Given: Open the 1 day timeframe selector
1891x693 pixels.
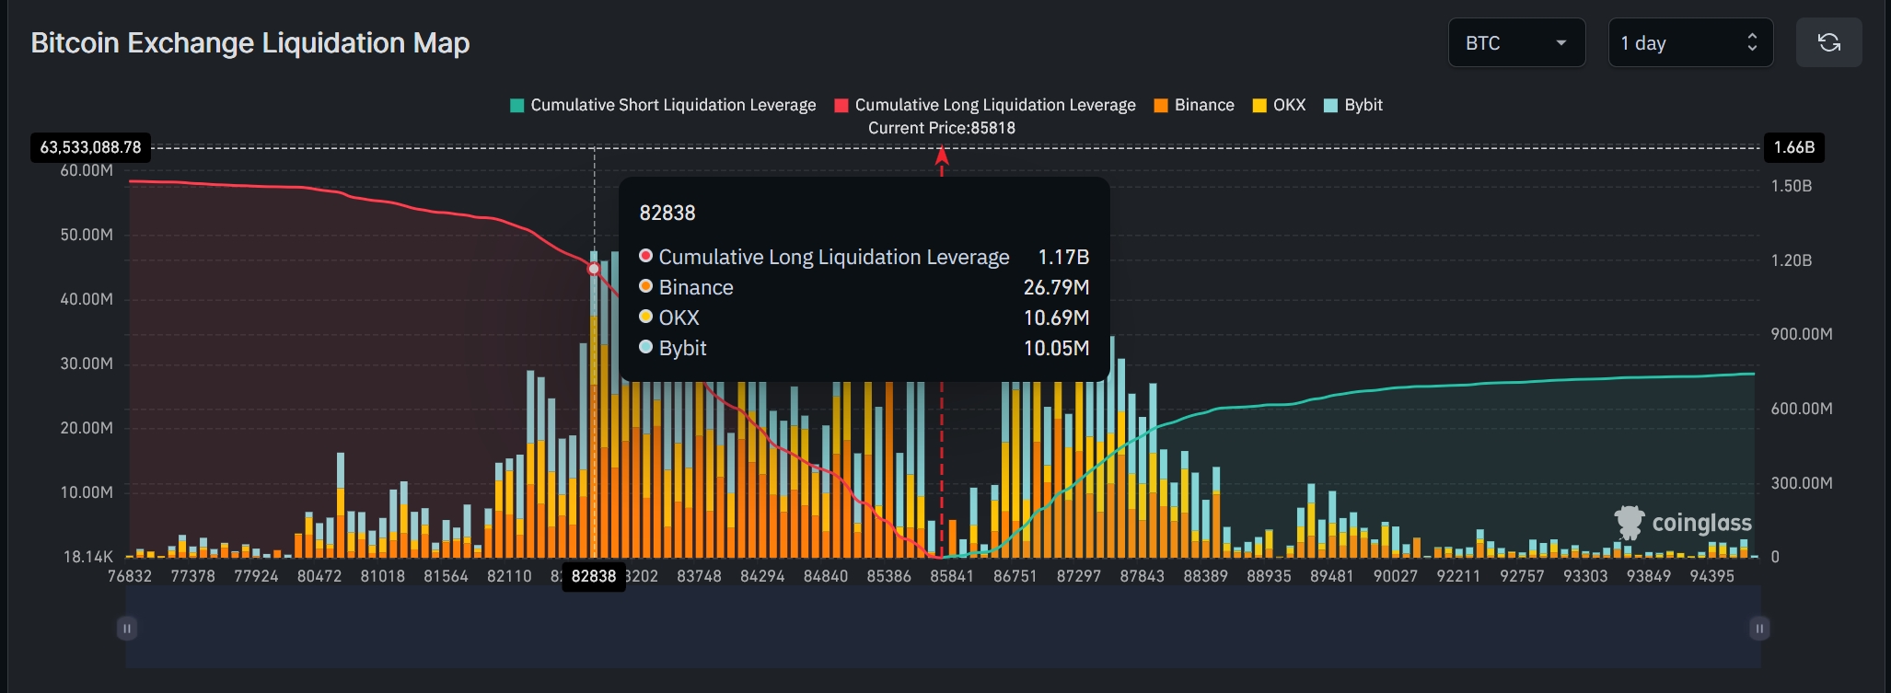Looking at the screenshot, I should [x=1689, y=43].
